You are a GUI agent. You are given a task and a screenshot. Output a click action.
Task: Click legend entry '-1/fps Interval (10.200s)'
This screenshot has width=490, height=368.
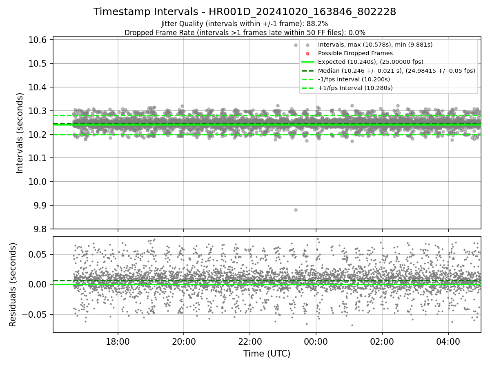tap(354, 79)
